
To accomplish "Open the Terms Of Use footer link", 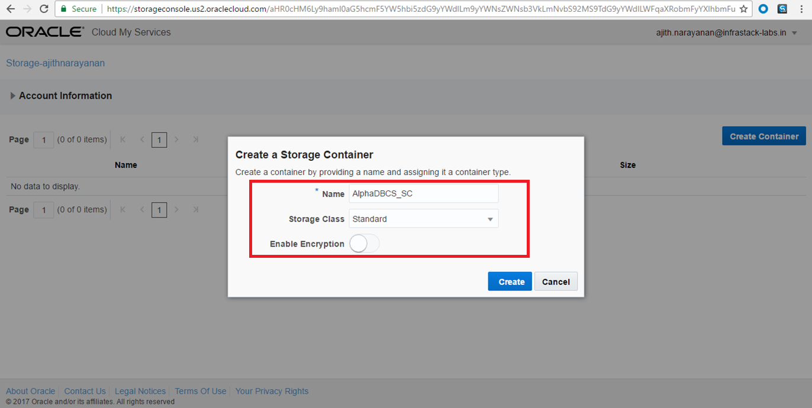I will click(201, 391).
